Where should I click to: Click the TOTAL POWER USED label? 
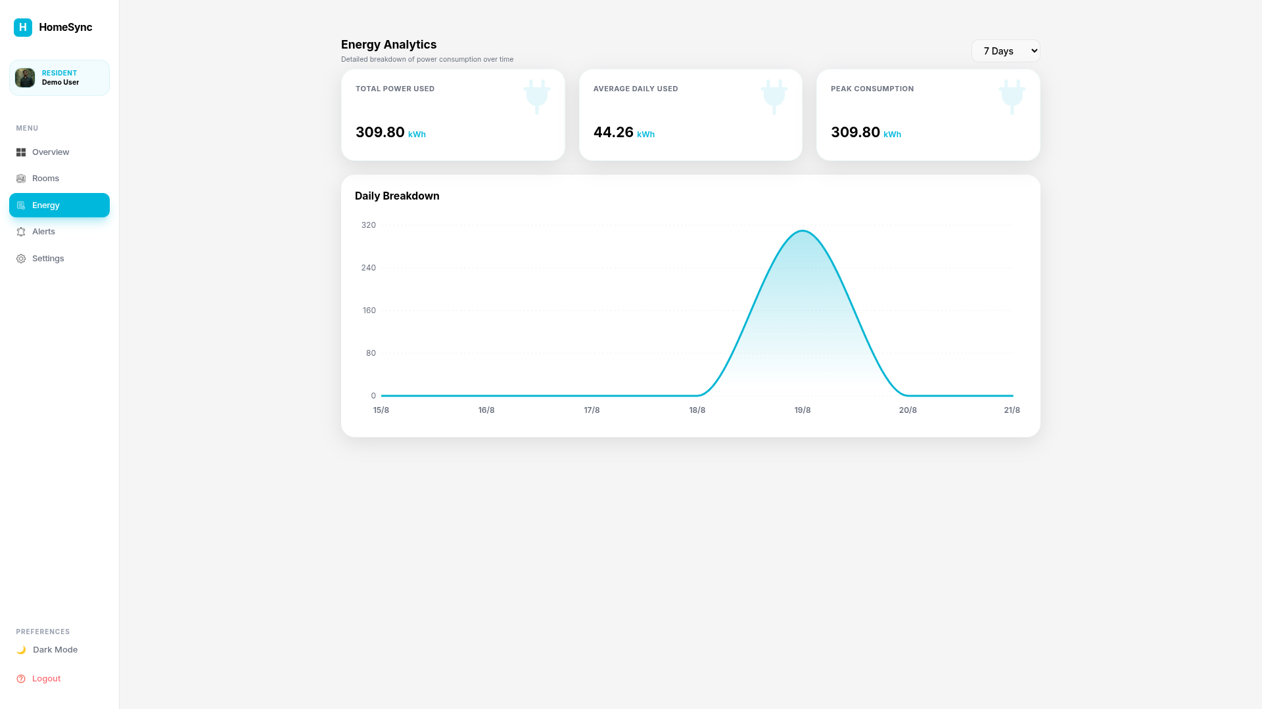pyautogui.click(x=395, y=89)
